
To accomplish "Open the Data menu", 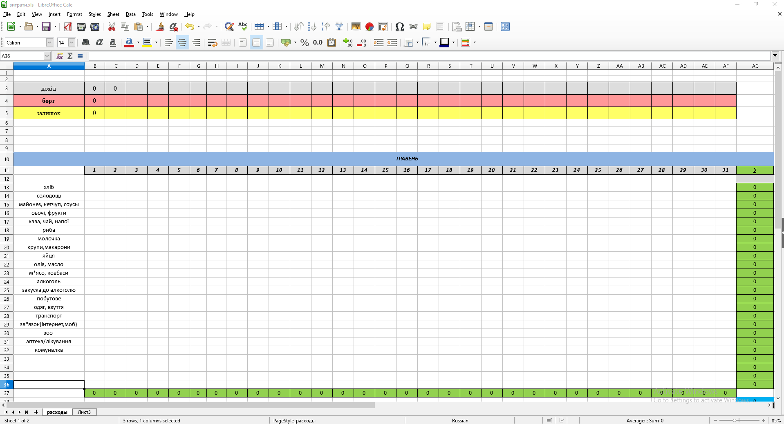I will click(x=131, y=14).
